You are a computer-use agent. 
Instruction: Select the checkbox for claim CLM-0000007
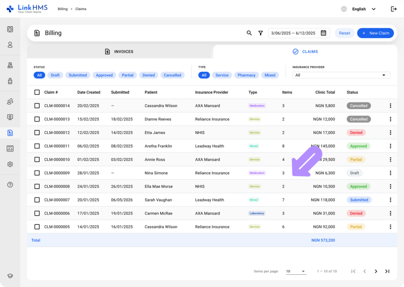pyautogui.click(x=37, y=200)
